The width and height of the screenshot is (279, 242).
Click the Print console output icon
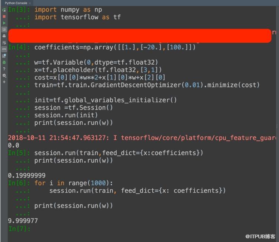4,36
